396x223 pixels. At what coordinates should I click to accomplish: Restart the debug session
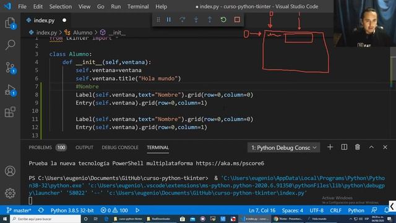tap(223, 19)
